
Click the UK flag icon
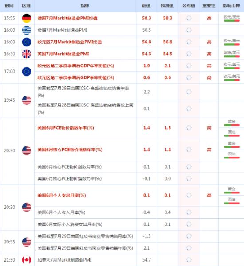point(27,54)
